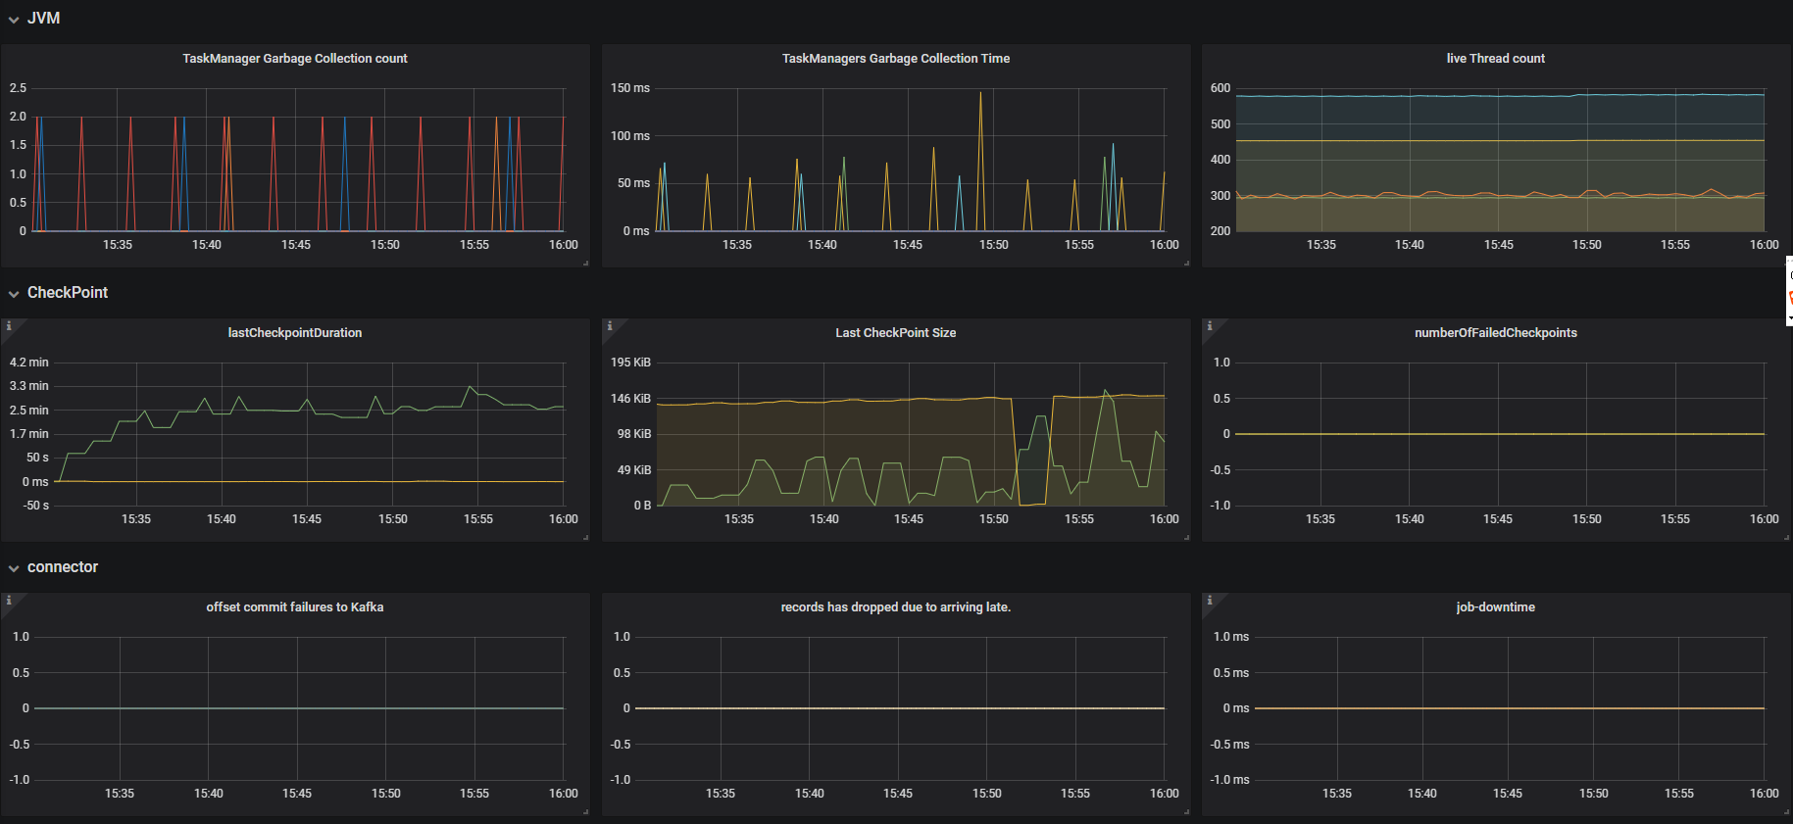Collapse the CheckPoint row chevron
This screenshot has width=1793, height=824.
click(14, 294)
